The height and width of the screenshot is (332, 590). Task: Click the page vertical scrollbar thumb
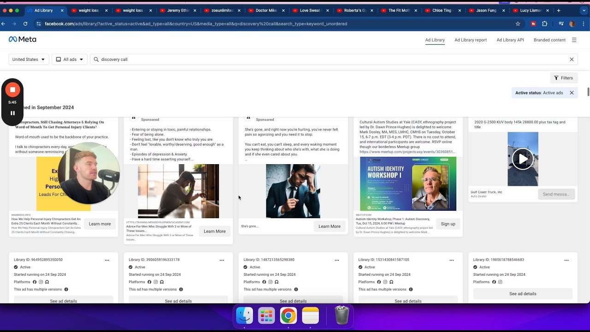tap(588, 92)
